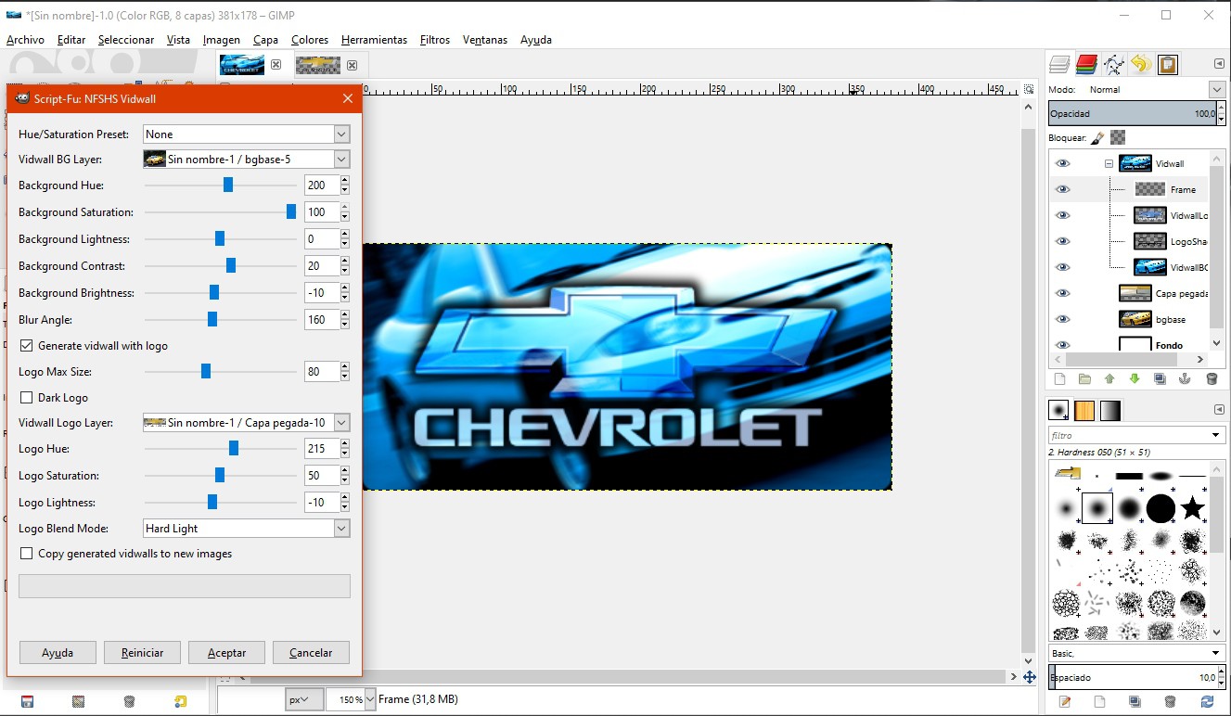Open the Filtros menu
The width and height of the screenshot is (1231, 716).
tap(435, 40)
